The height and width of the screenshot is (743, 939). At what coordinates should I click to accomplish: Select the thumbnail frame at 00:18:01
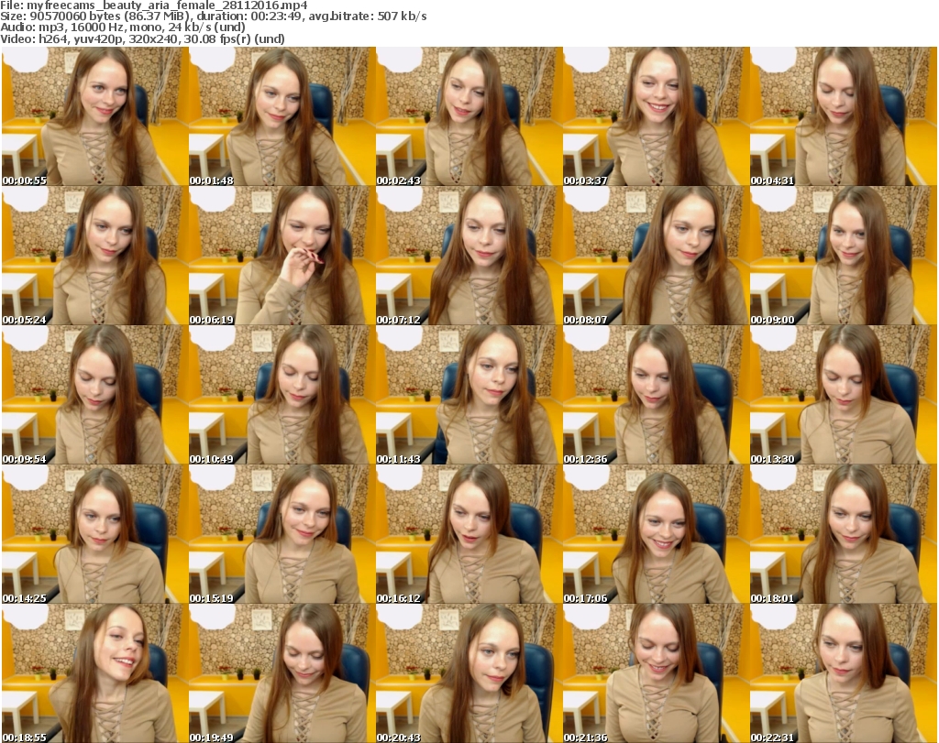[x=844, y=534]
